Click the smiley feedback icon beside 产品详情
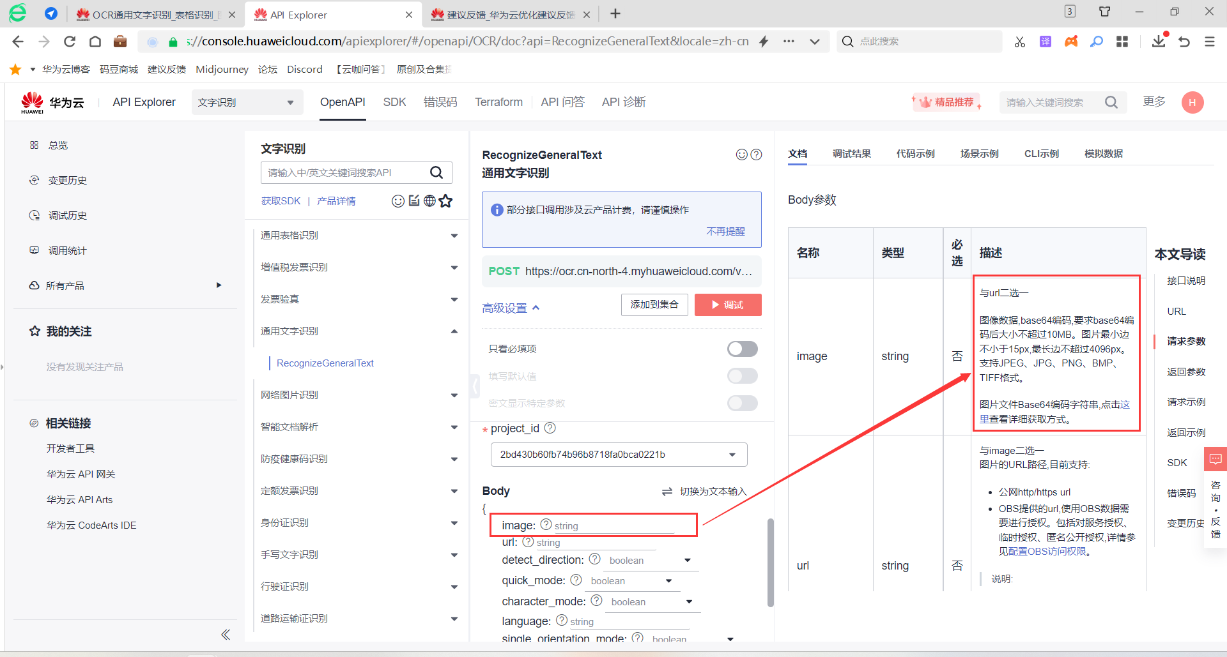 click(x=398, y=201)
